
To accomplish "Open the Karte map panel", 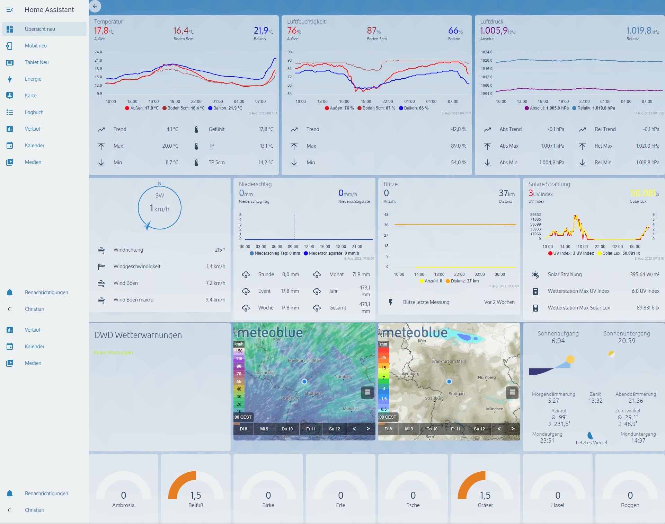I will point(44,96).
